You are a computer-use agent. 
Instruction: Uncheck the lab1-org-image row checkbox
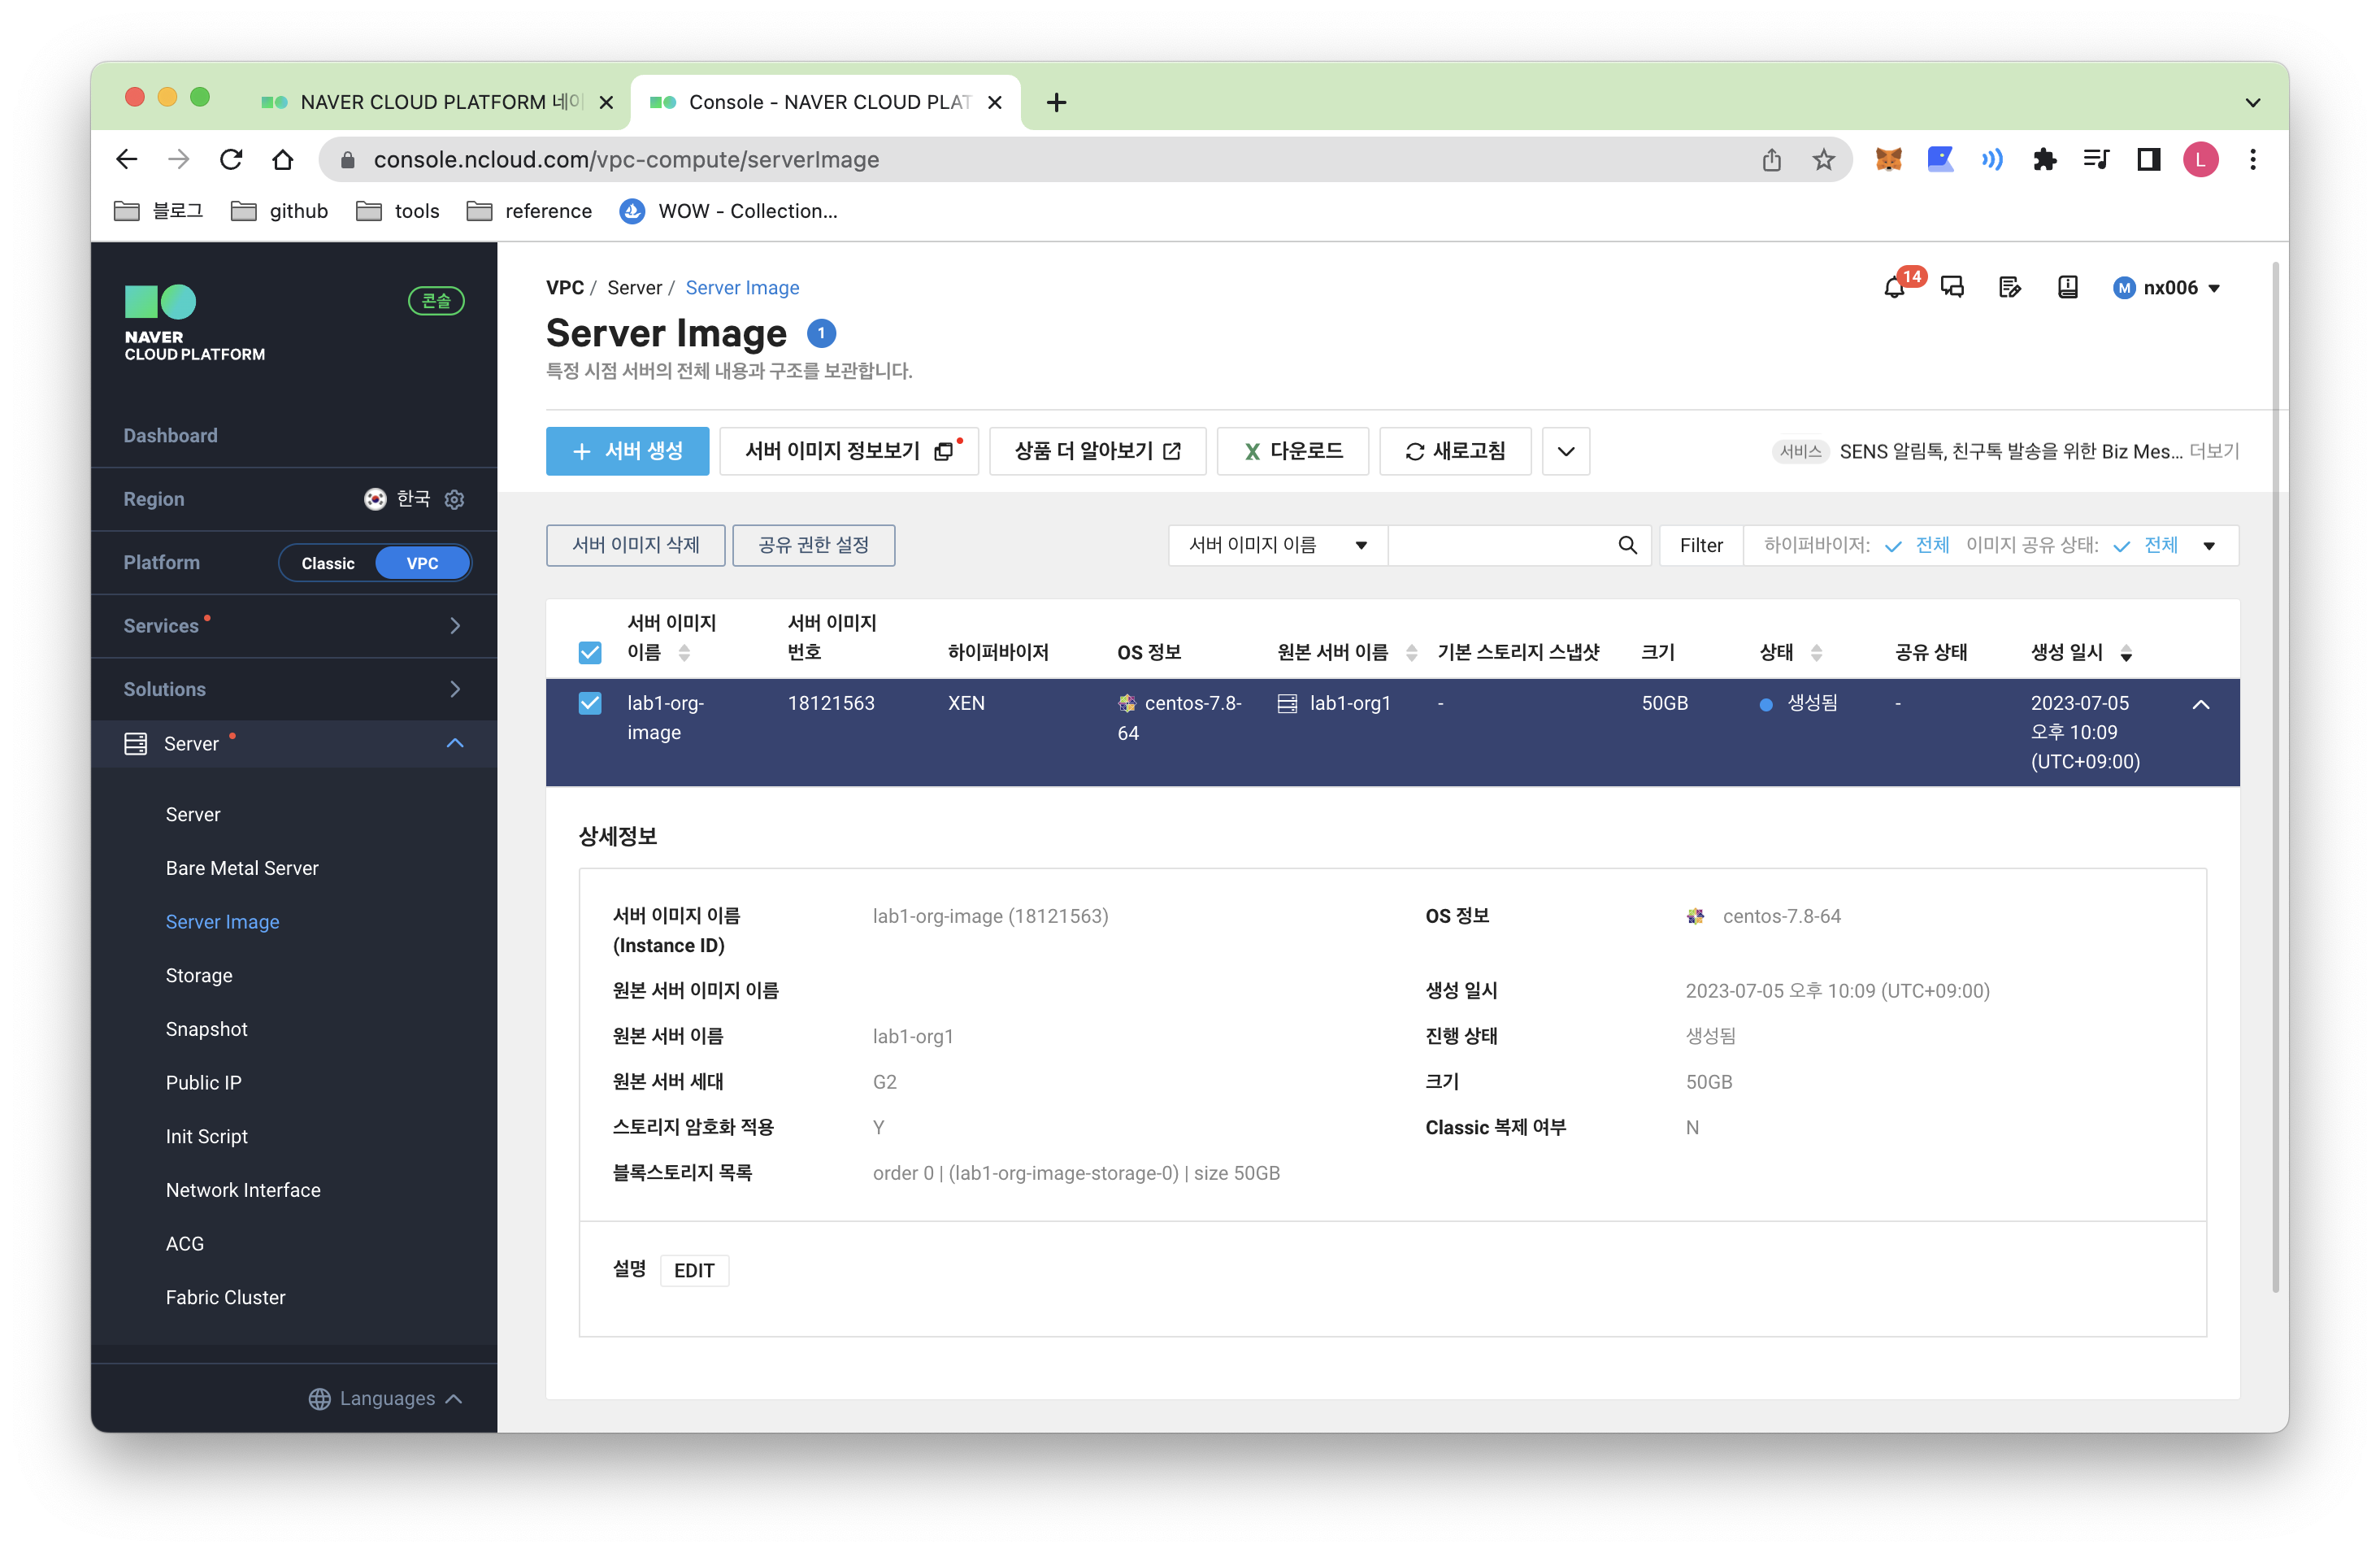590,703
